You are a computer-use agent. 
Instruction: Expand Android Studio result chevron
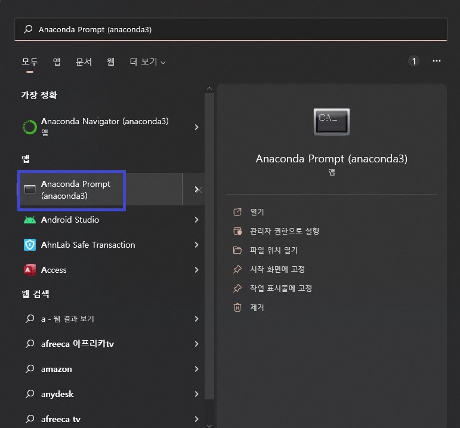tap(196, 220)
